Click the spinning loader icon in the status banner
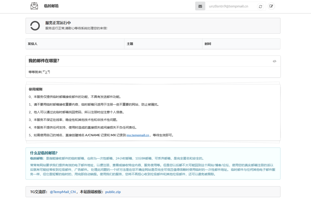Screen dimensions: 311x203 [x=35, y=26]
